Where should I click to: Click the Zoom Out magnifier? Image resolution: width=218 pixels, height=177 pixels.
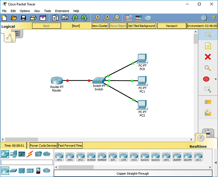tap(116, 18)
